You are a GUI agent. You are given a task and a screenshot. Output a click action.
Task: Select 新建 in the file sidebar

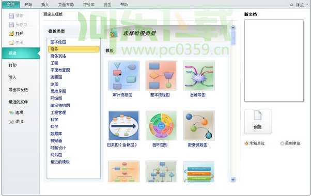(21, 53)
